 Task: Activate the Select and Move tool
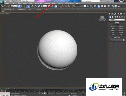[x=33, y=6]
